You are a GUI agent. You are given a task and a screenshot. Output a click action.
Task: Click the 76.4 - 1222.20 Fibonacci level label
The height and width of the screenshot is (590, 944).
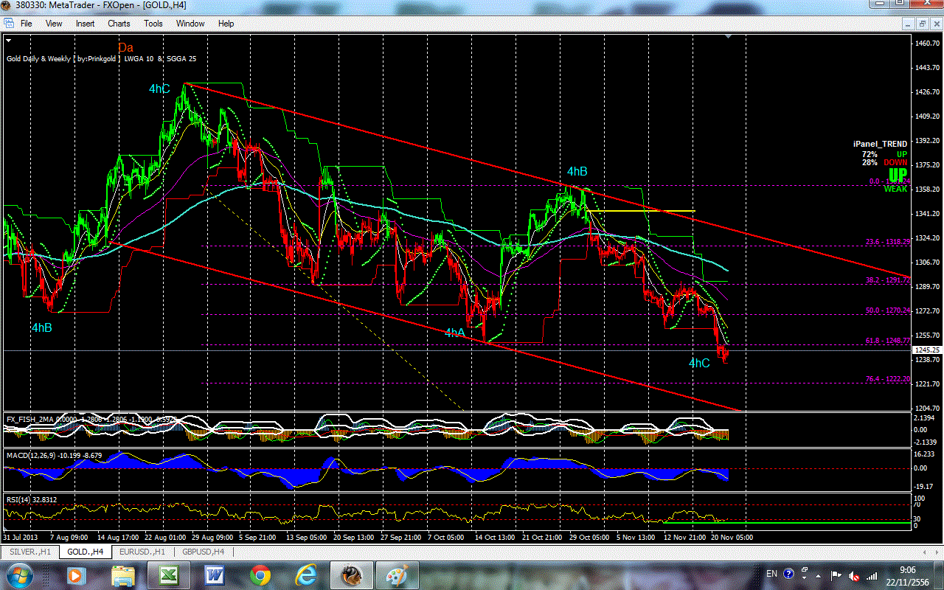pos(887,378)
